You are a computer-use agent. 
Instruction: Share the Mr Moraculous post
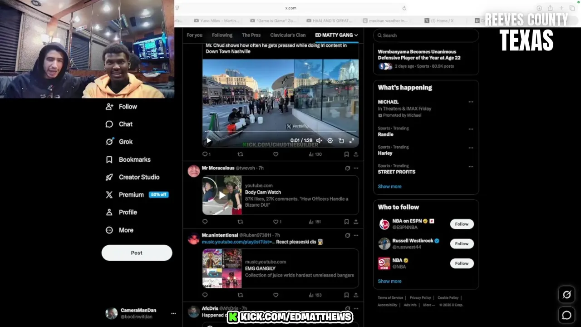click(x=356, y=222)
